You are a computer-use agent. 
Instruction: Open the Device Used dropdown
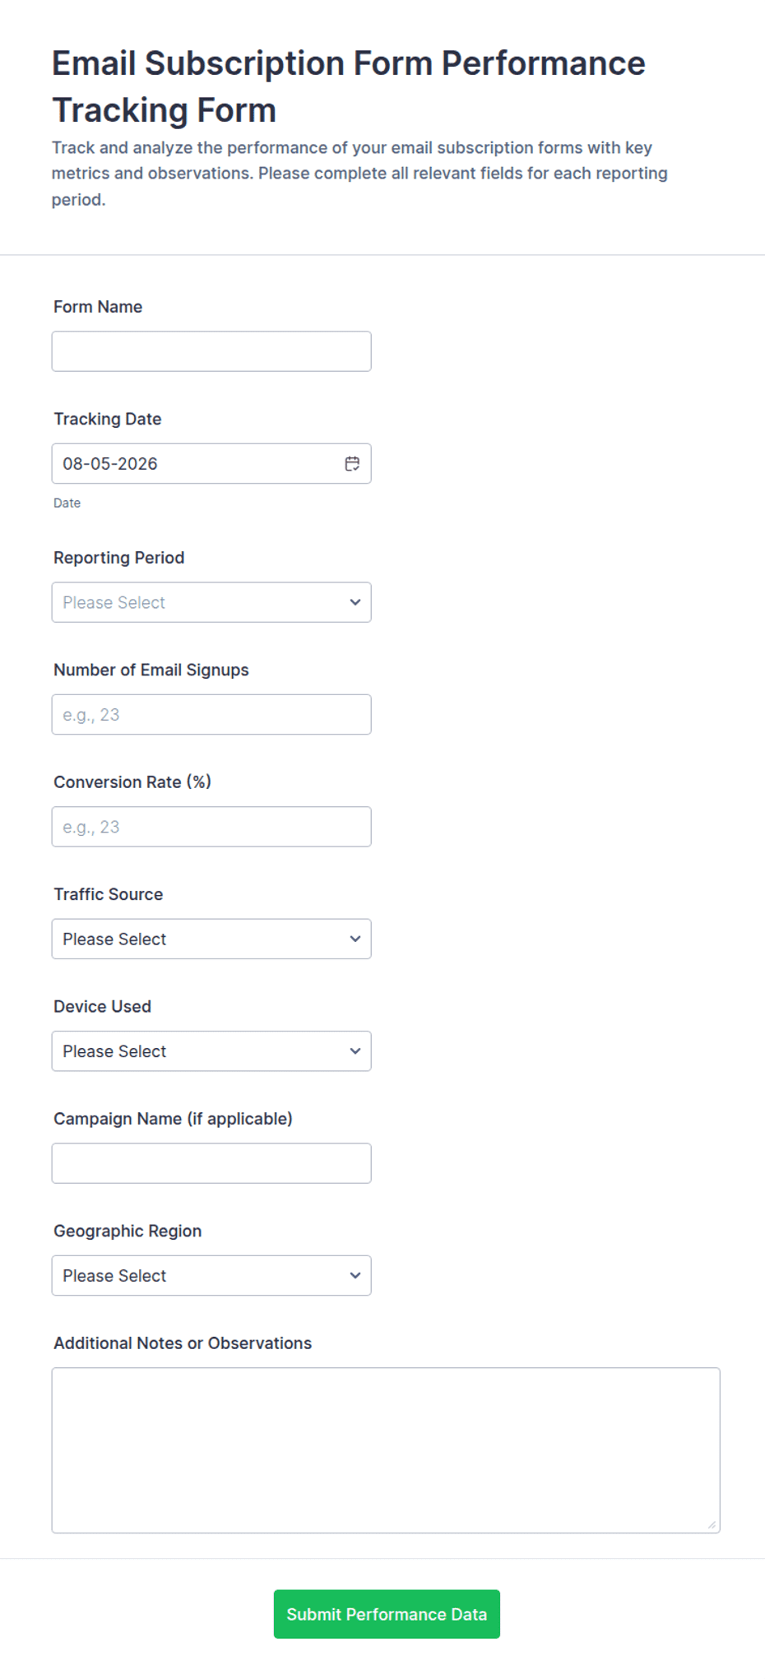coord(211,1051)
